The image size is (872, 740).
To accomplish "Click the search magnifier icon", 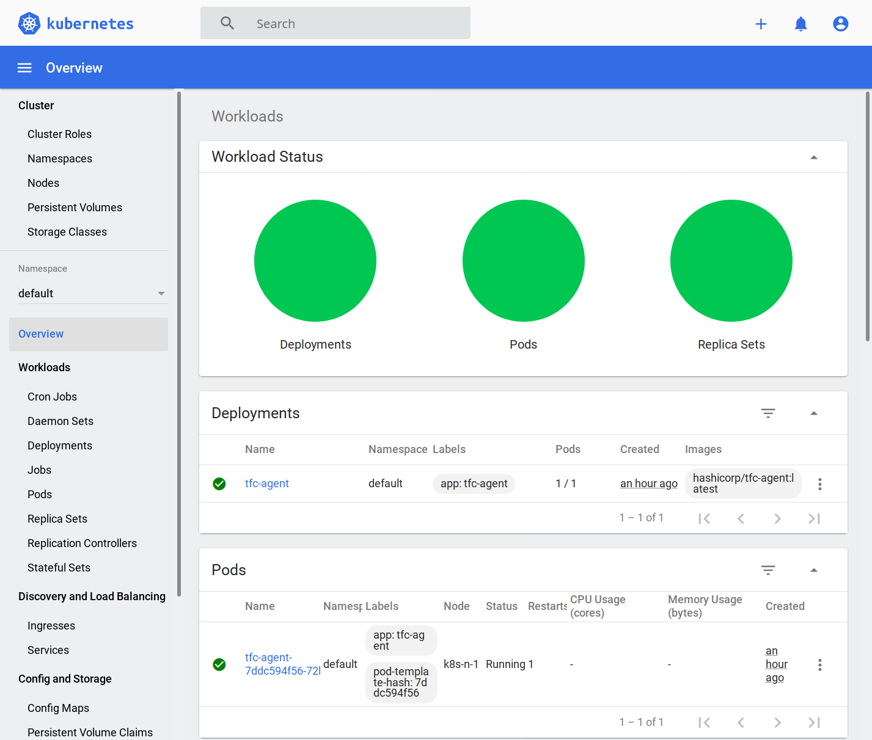I will tap(227, 23).
